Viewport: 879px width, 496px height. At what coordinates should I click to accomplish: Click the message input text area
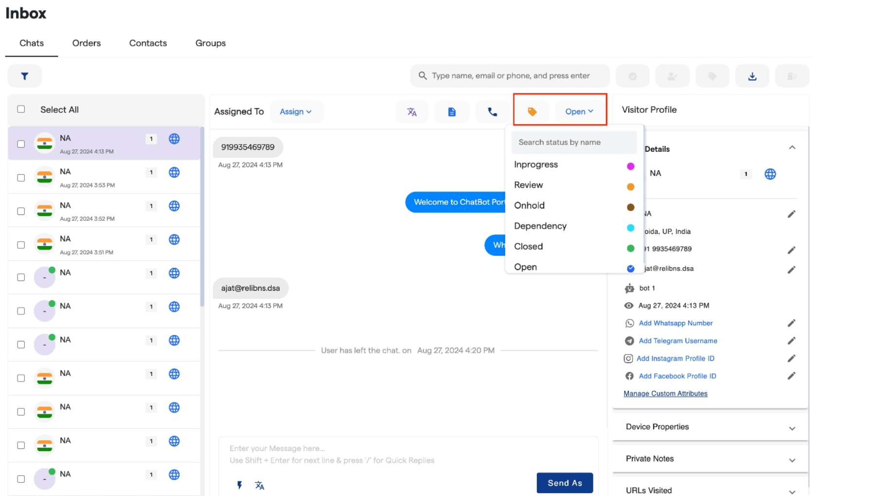[408, 454]
